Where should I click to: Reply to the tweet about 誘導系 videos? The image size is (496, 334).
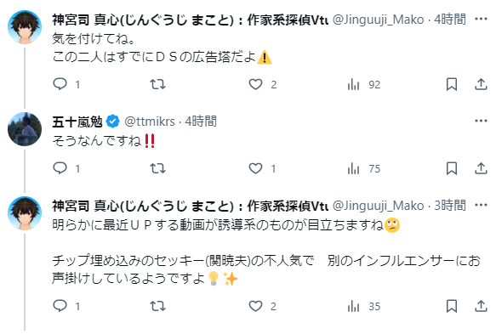click(60, 306)
